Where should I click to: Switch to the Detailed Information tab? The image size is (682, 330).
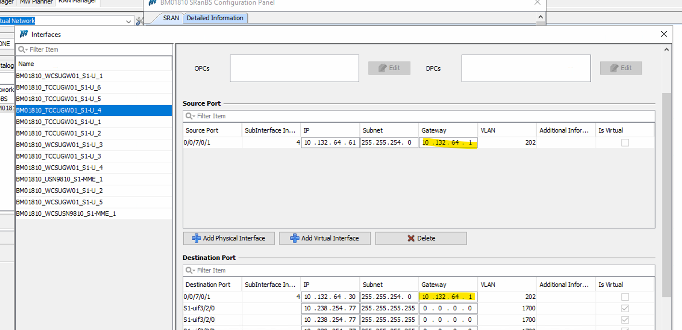215,18
